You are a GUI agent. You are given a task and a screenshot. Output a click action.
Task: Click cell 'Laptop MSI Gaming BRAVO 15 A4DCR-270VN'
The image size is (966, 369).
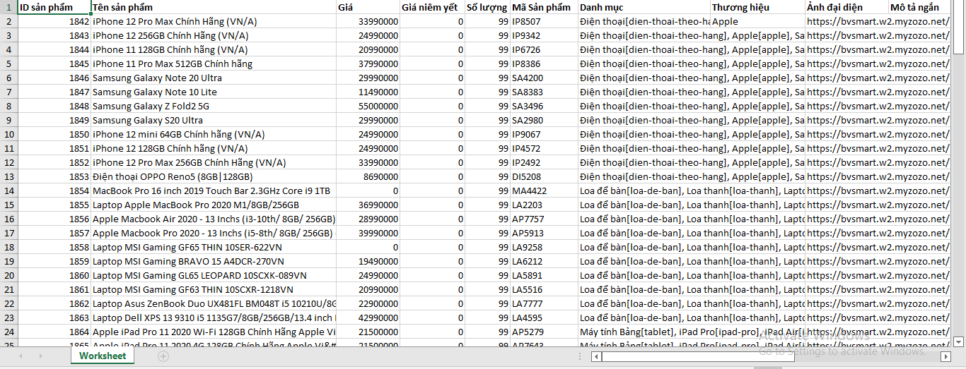coord(214,261)
